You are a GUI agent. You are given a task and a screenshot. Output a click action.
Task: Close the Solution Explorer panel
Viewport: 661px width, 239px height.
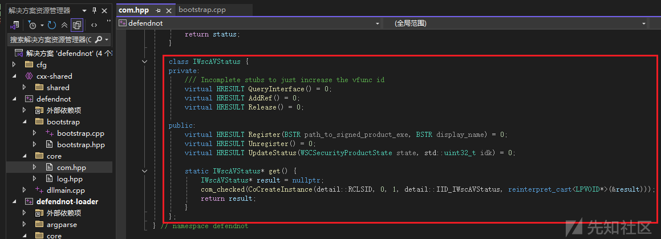click(x=104, y=10)
